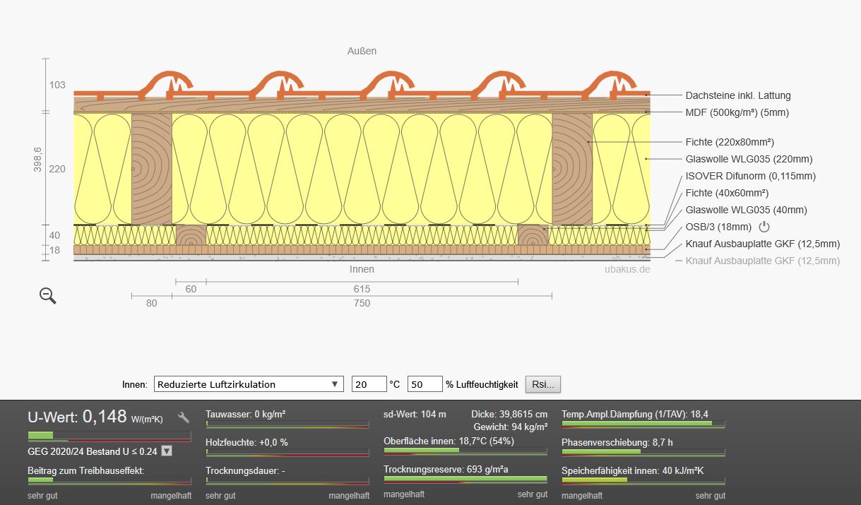Select the Glaswolle WLG035 (220mm) layer label
Screen dimensions: 861x505
[749, 159]
